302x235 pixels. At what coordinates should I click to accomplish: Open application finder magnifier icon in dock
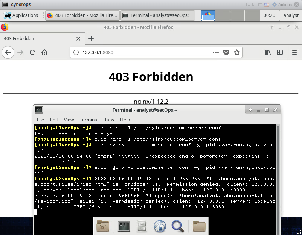(178, 226)
